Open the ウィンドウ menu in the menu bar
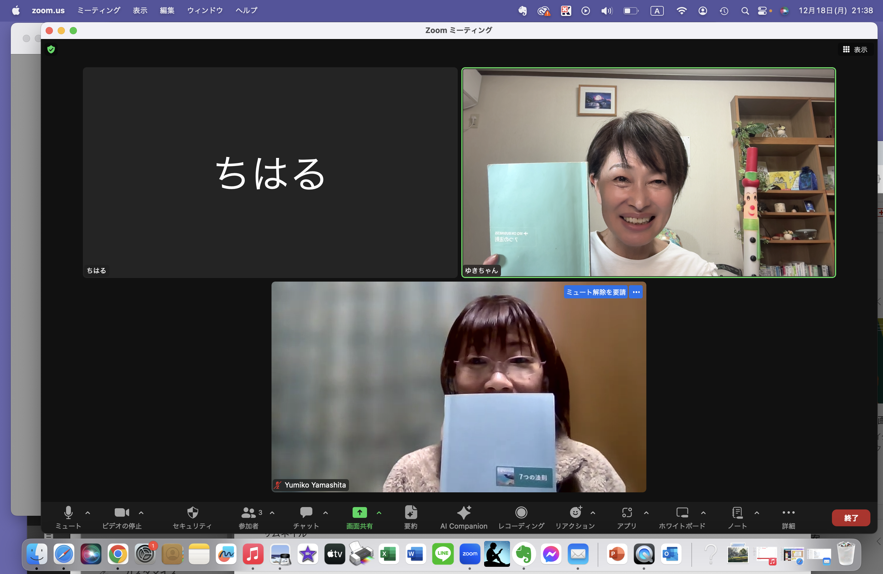The height and width of the screenshot is (574, 883). [x=205, y=11]
